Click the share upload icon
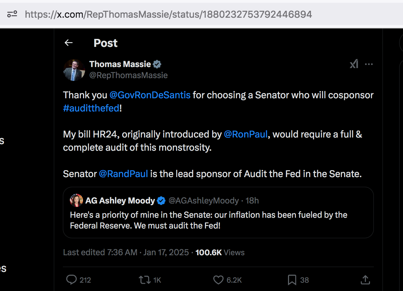Image resolution: width=403 pixels, height=291 pixels. tap(365, 280)
